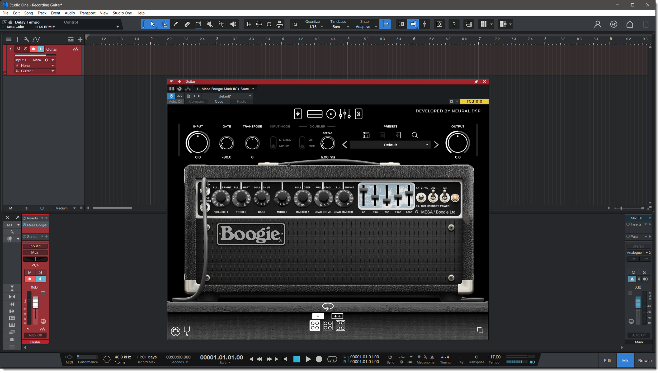Open the tuner icon in the plugin
This screenshot has width=660, height=373.
click(187, 331)
